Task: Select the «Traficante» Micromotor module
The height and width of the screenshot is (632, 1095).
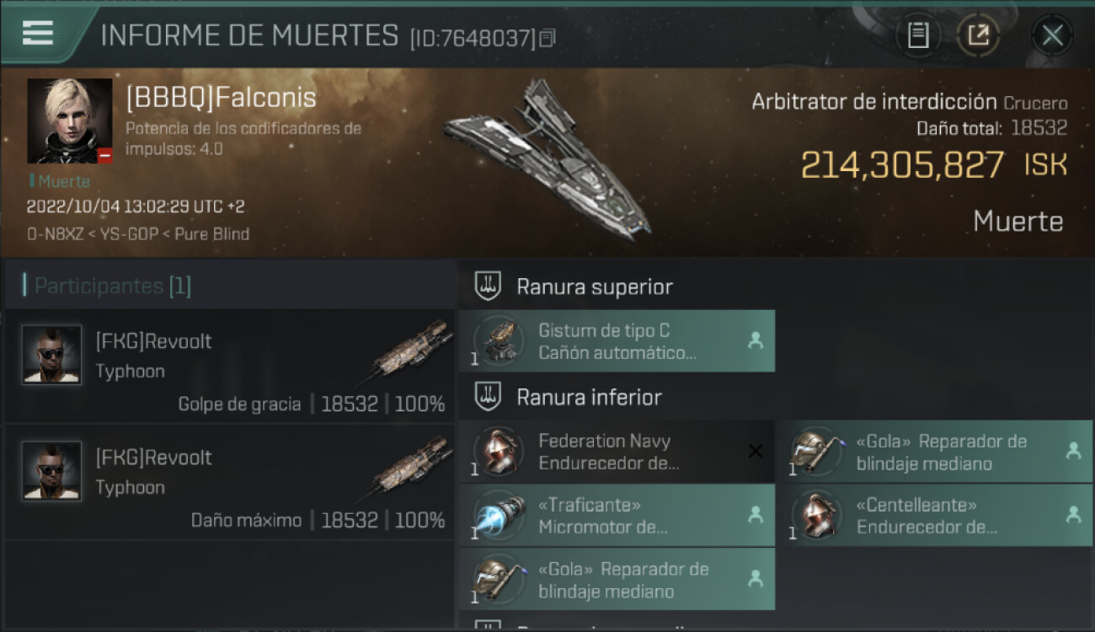Action: click(617, 516)
